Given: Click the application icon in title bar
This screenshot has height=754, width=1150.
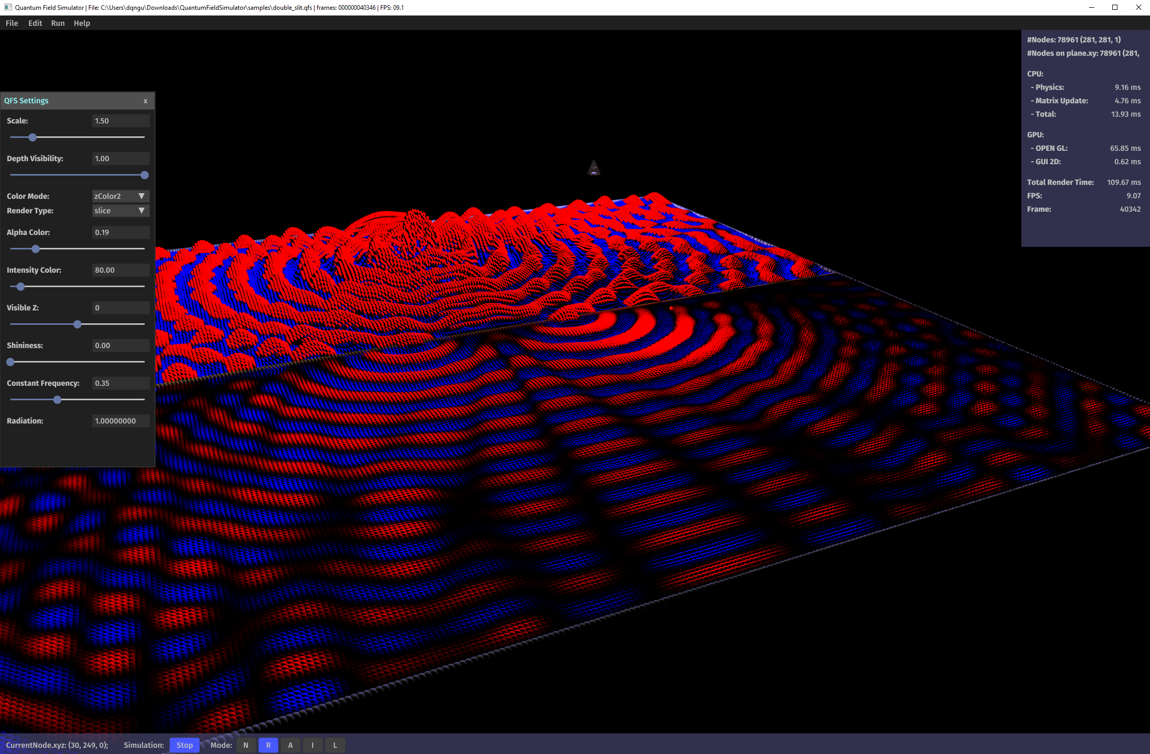Looking at the screenshot, I should tap(8, 7).
